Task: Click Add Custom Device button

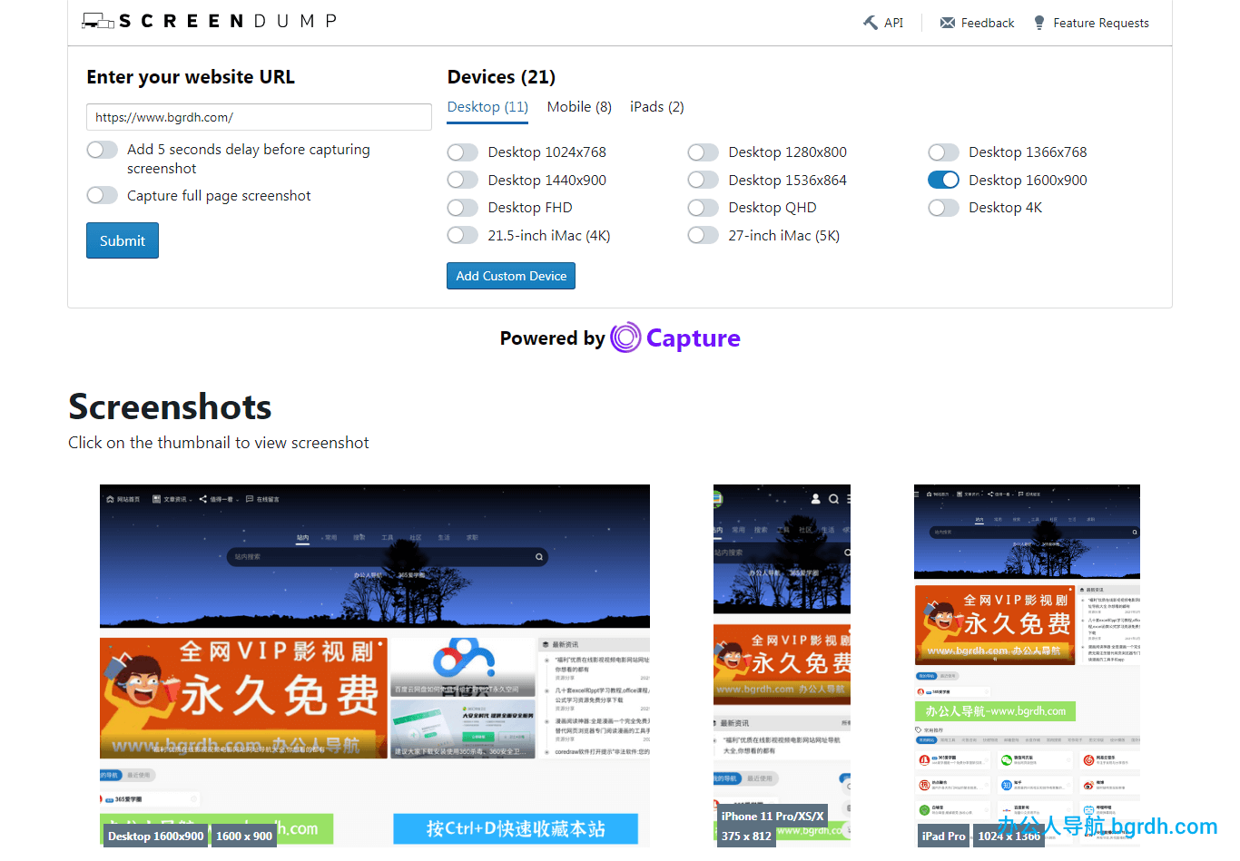Action: click(510, 276)
